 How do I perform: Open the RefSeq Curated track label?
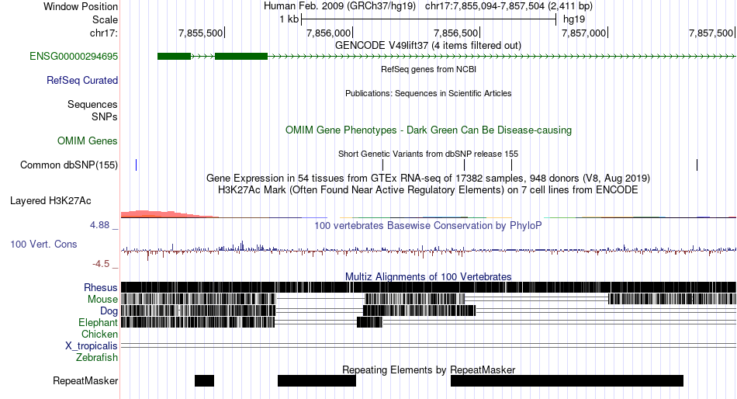tap(82, 81)
